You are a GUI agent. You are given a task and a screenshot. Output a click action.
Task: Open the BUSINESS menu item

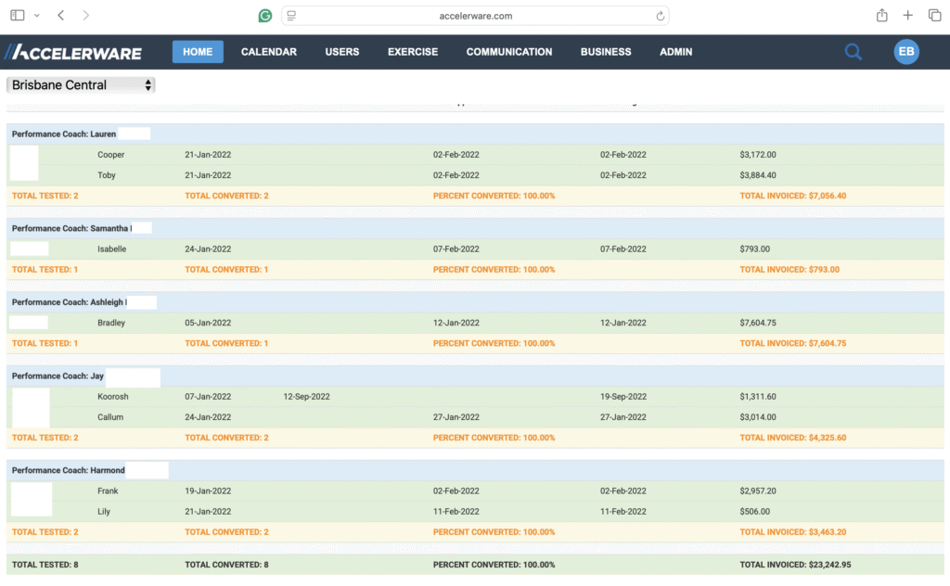click(x=605, y=52)
